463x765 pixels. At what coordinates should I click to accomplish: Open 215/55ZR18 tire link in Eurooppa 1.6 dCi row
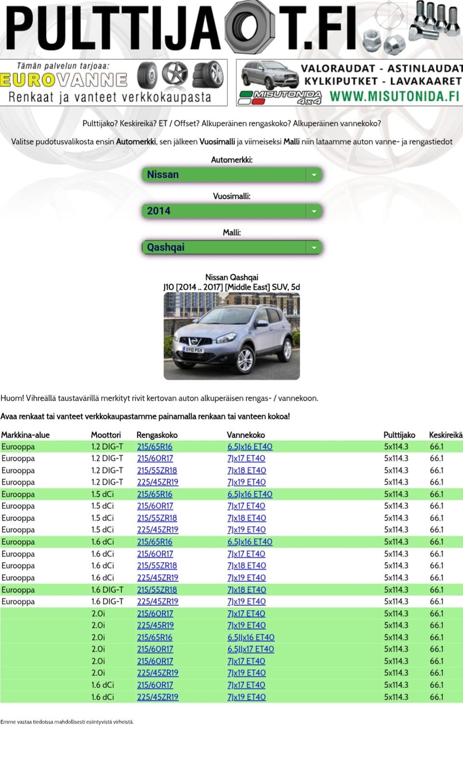tap(157, 565)
